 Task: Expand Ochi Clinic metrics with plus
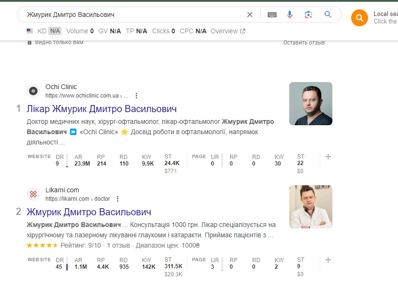pos(328,157)
